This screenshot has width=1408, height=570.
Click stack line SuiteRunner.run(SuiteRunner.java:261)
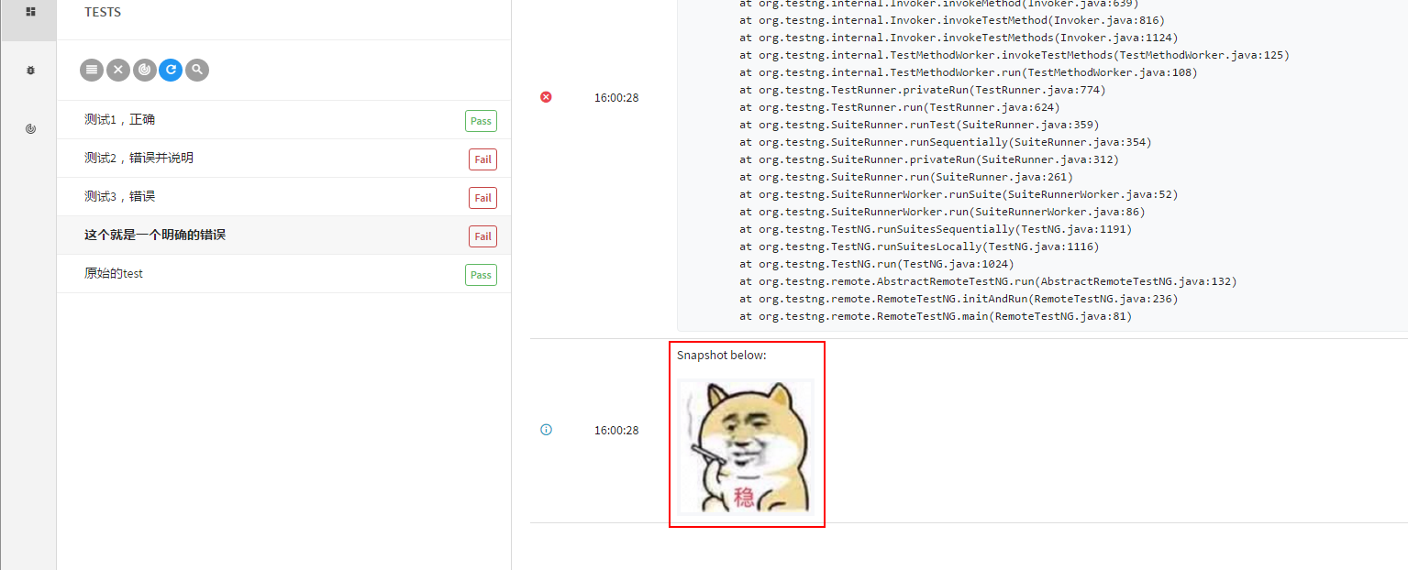[906, 177]
